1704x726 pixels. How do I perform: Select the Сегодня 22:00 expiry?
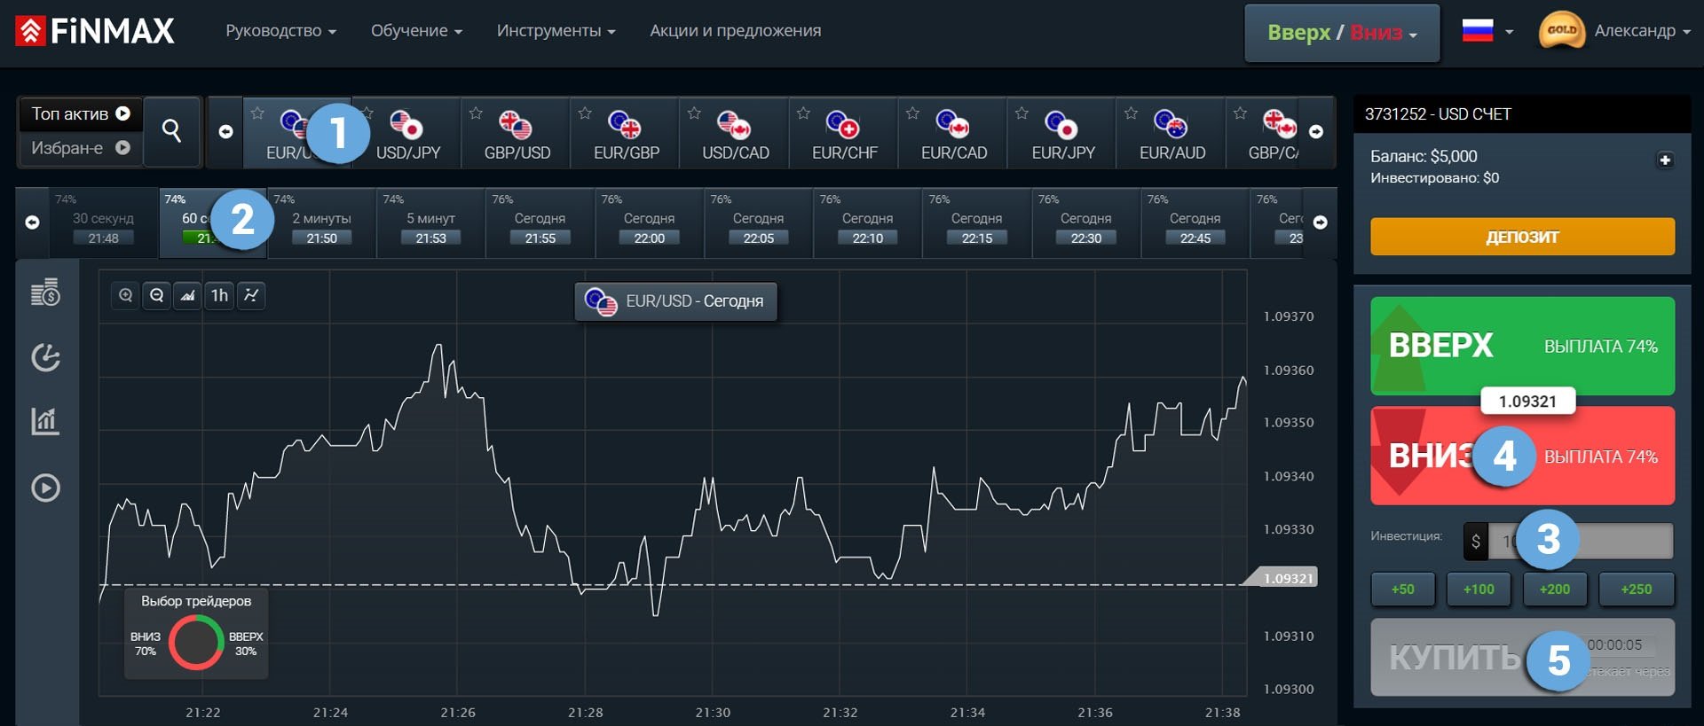point(649,222)
